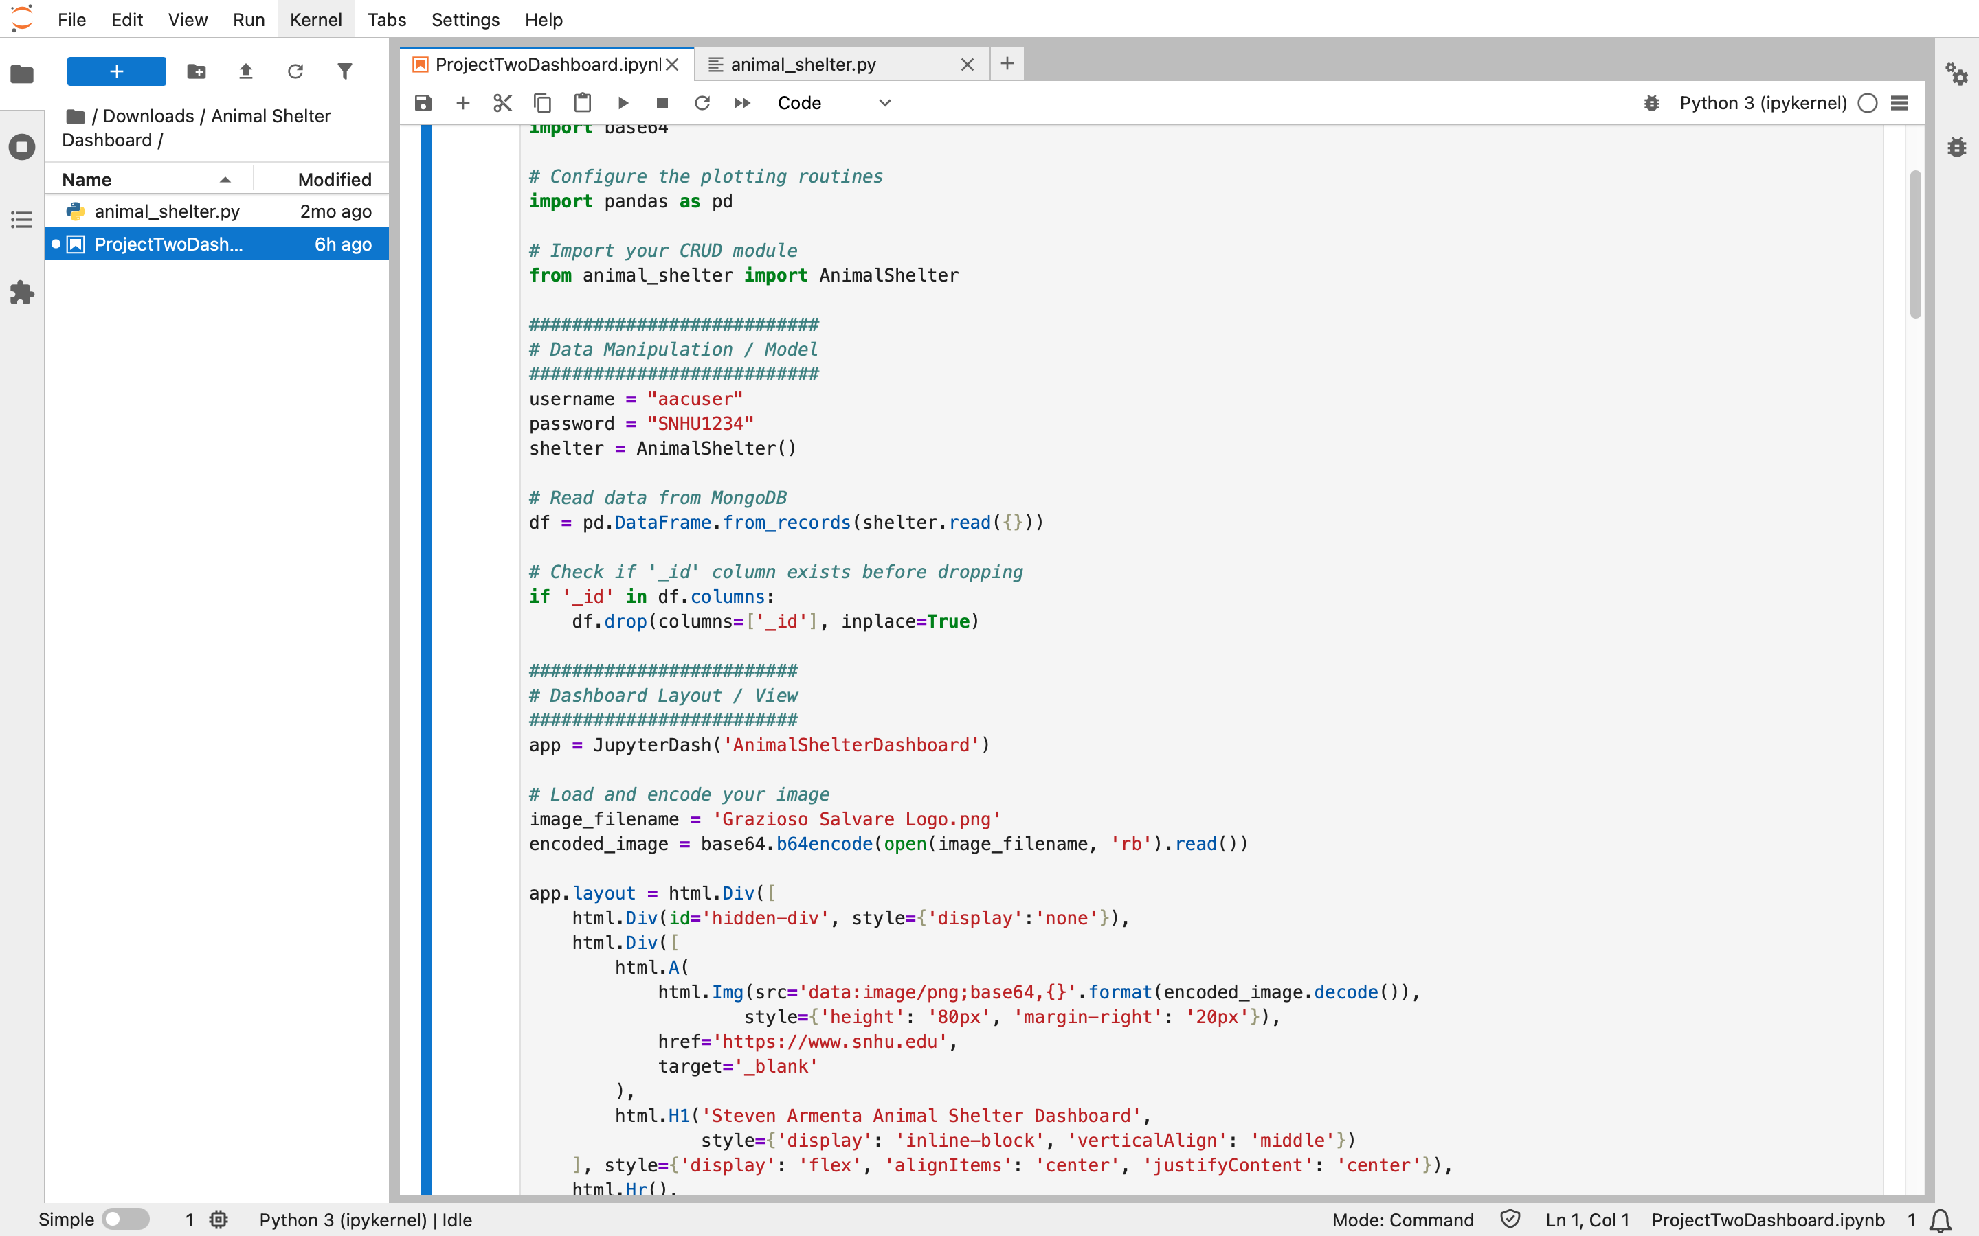
Task: Enable the debugger bug icon in toolbar
Action: point(1651,103)
